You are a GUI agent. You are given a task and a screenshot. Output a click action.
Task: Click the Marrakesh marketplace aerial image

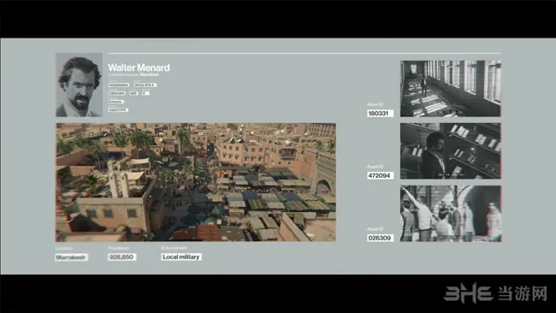(196, 182)
